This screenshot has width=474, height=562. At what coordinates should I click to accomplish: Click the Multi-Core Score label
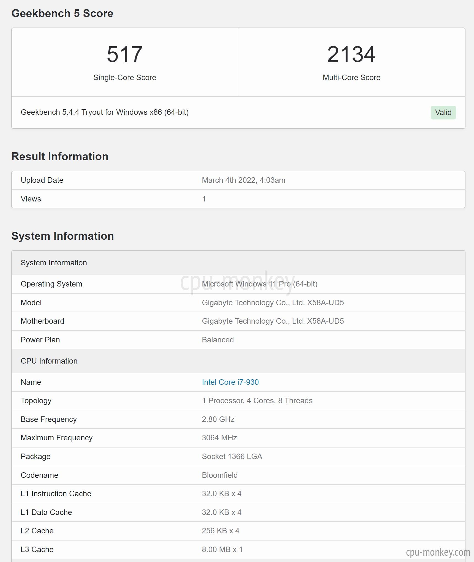352,77
